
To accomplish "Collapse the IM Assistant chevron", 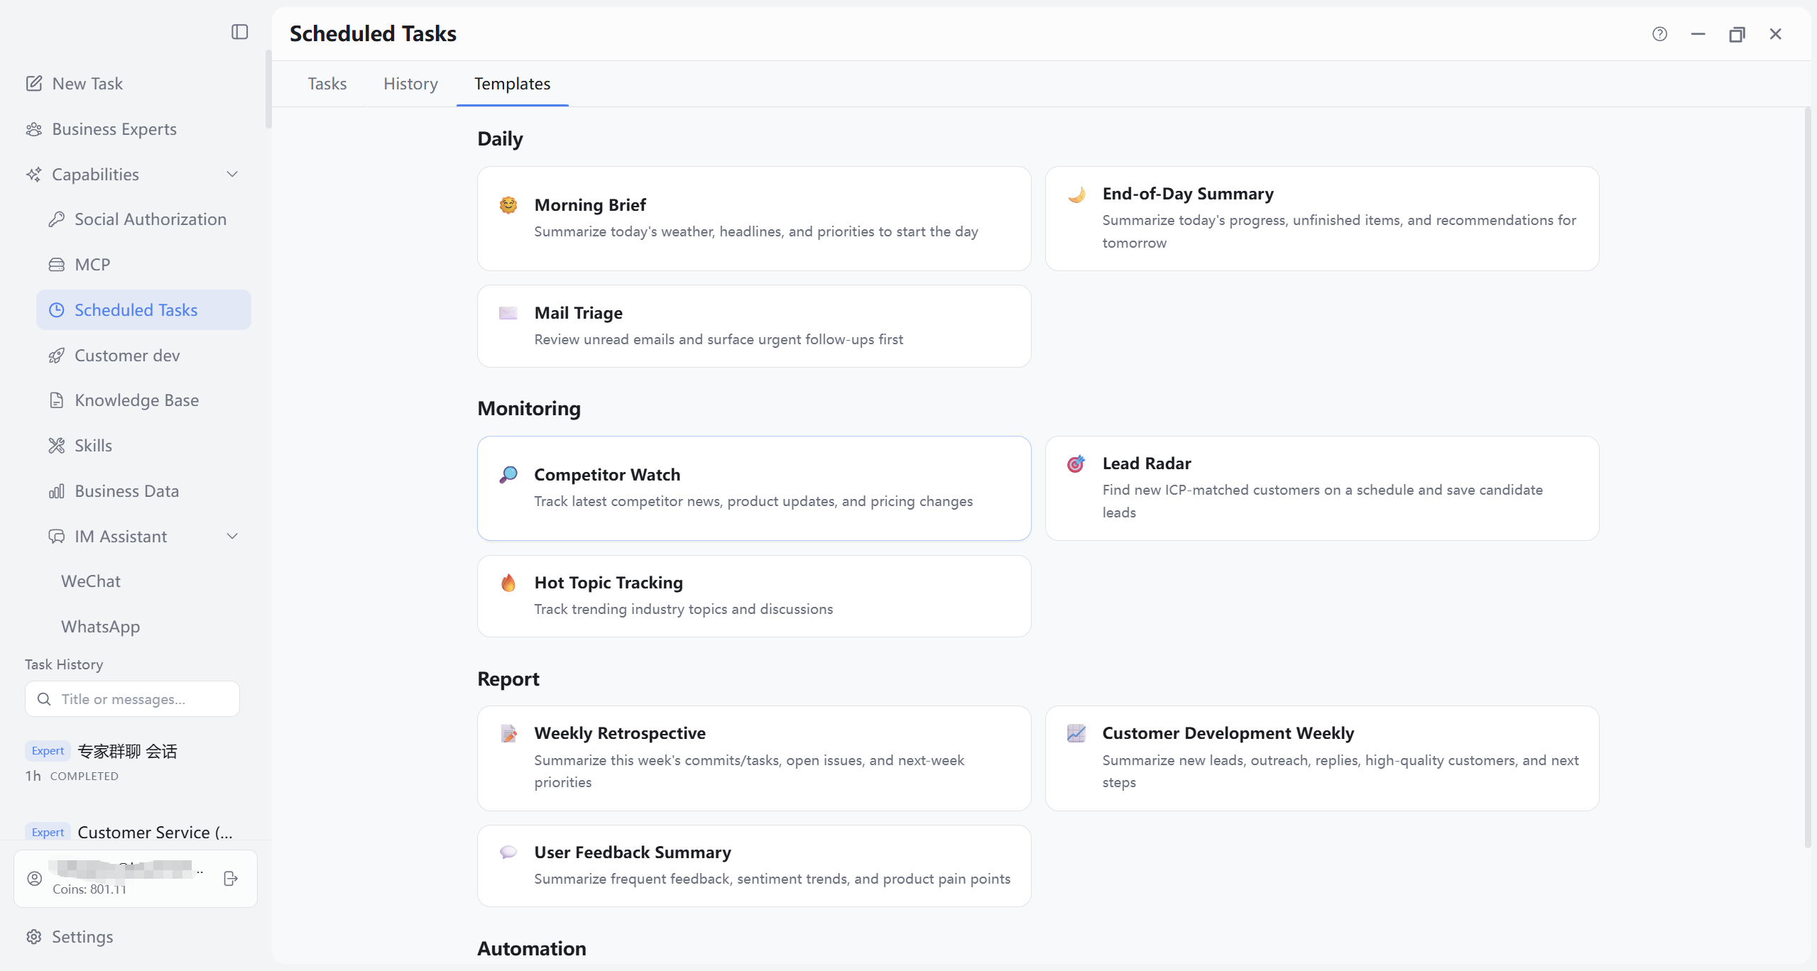I will click(x=232, y=537).
